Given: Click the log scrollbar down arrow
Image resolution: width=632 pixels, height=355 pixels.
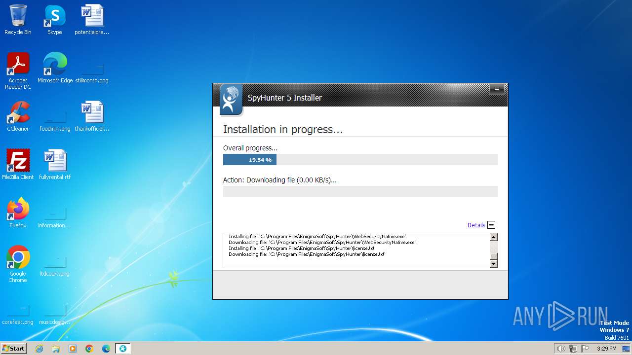Looking at the screenshot, I should point(493,264).
